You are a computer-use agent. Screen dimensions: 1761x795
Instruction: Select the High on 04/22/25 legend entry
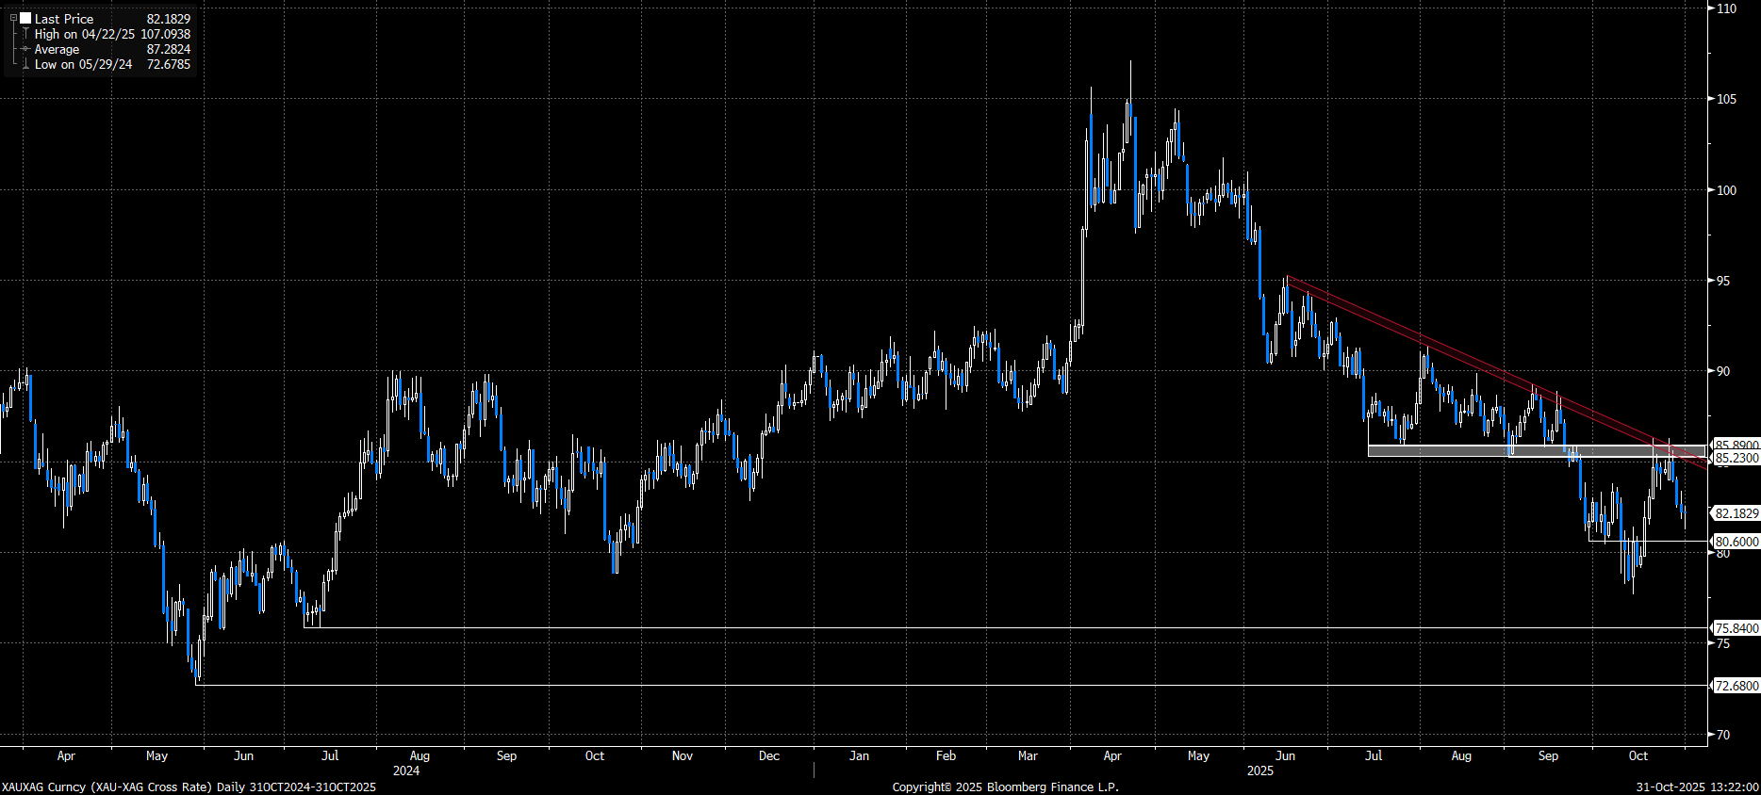pyautogui.click(x=85, y=34)
